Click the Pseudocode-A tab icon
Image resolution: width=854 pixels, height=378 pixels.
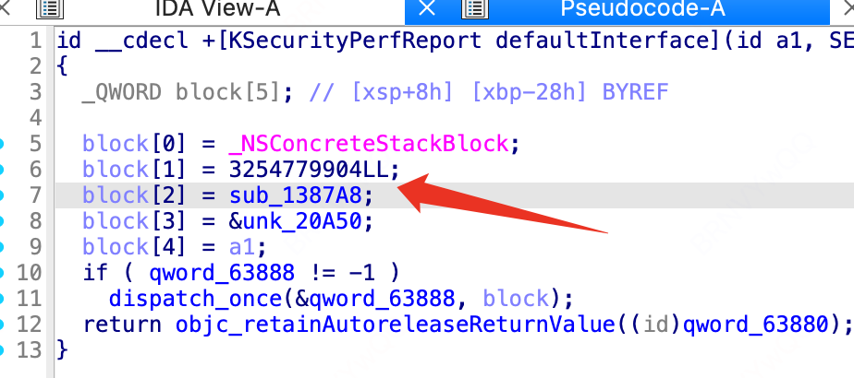(474, 8)
